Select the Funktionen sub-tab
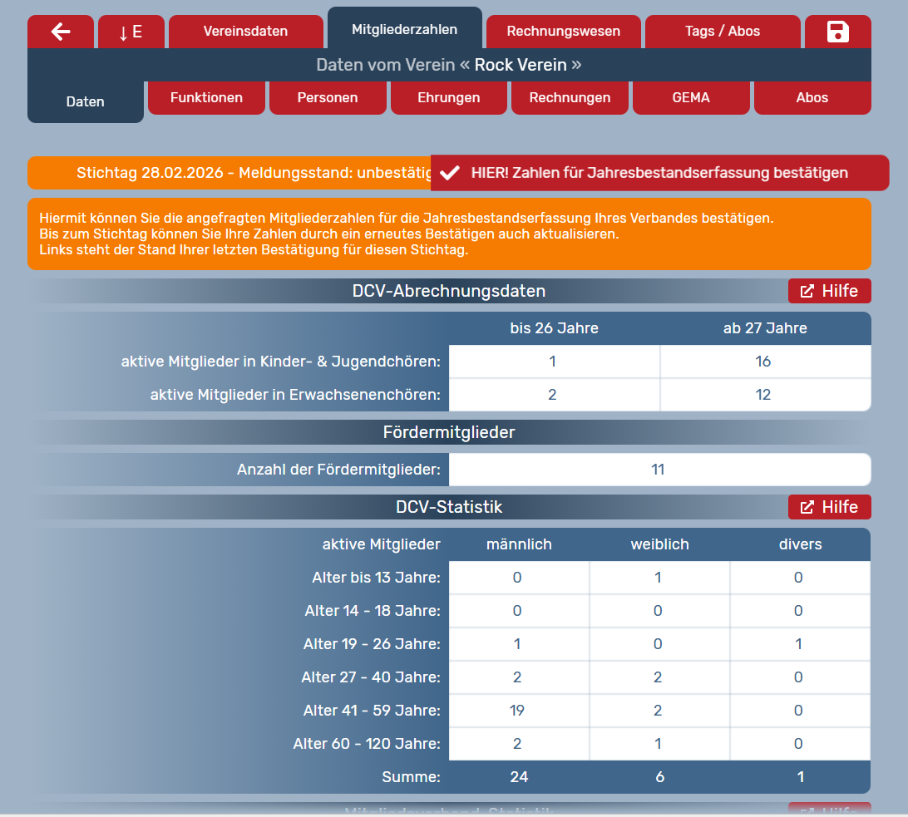 206,97
